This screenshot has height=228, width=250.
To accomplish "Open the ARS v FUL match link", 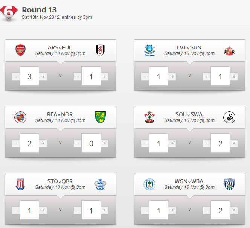I will pos(60,47).
